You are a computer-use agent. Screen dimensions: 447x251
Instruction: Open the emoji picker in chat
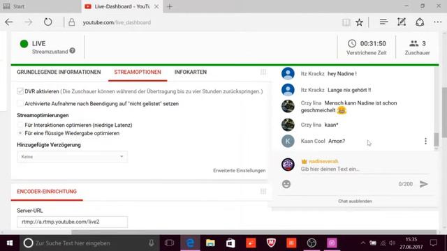286,184
